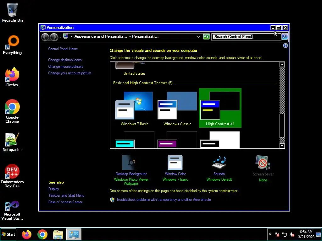Click the theme list scroll up arrow
Screen dimensions: 322x241
pyautogui.click(x=282, y=65)
